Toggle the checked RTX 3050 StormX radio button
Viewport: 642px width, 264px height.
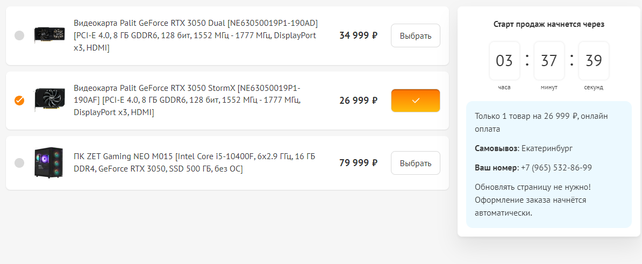[x=19, y=101]
